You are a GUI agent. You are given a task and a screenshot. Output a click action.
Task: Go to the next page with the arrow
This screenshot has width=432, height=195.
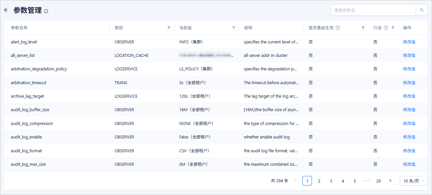pos(390,181)
